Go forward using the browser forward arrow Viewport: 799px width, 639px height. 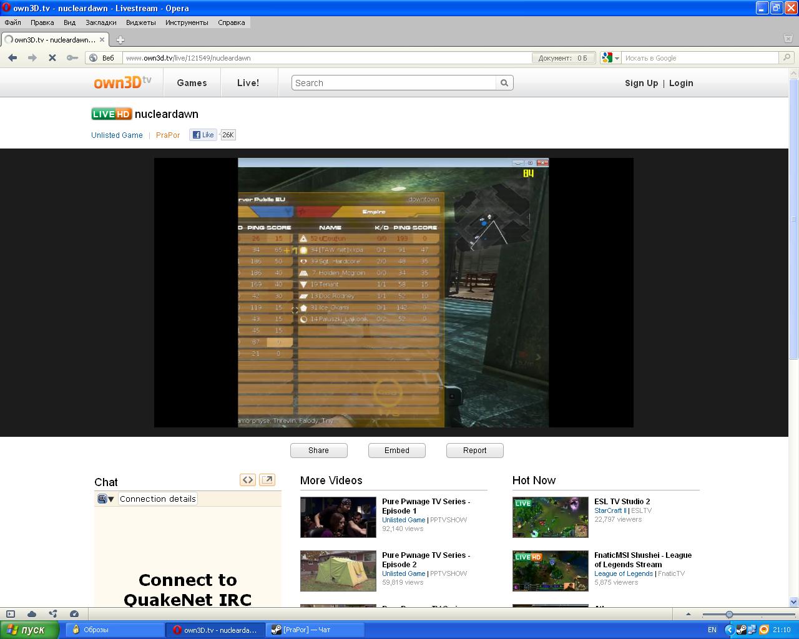click(x=32, y=58)
